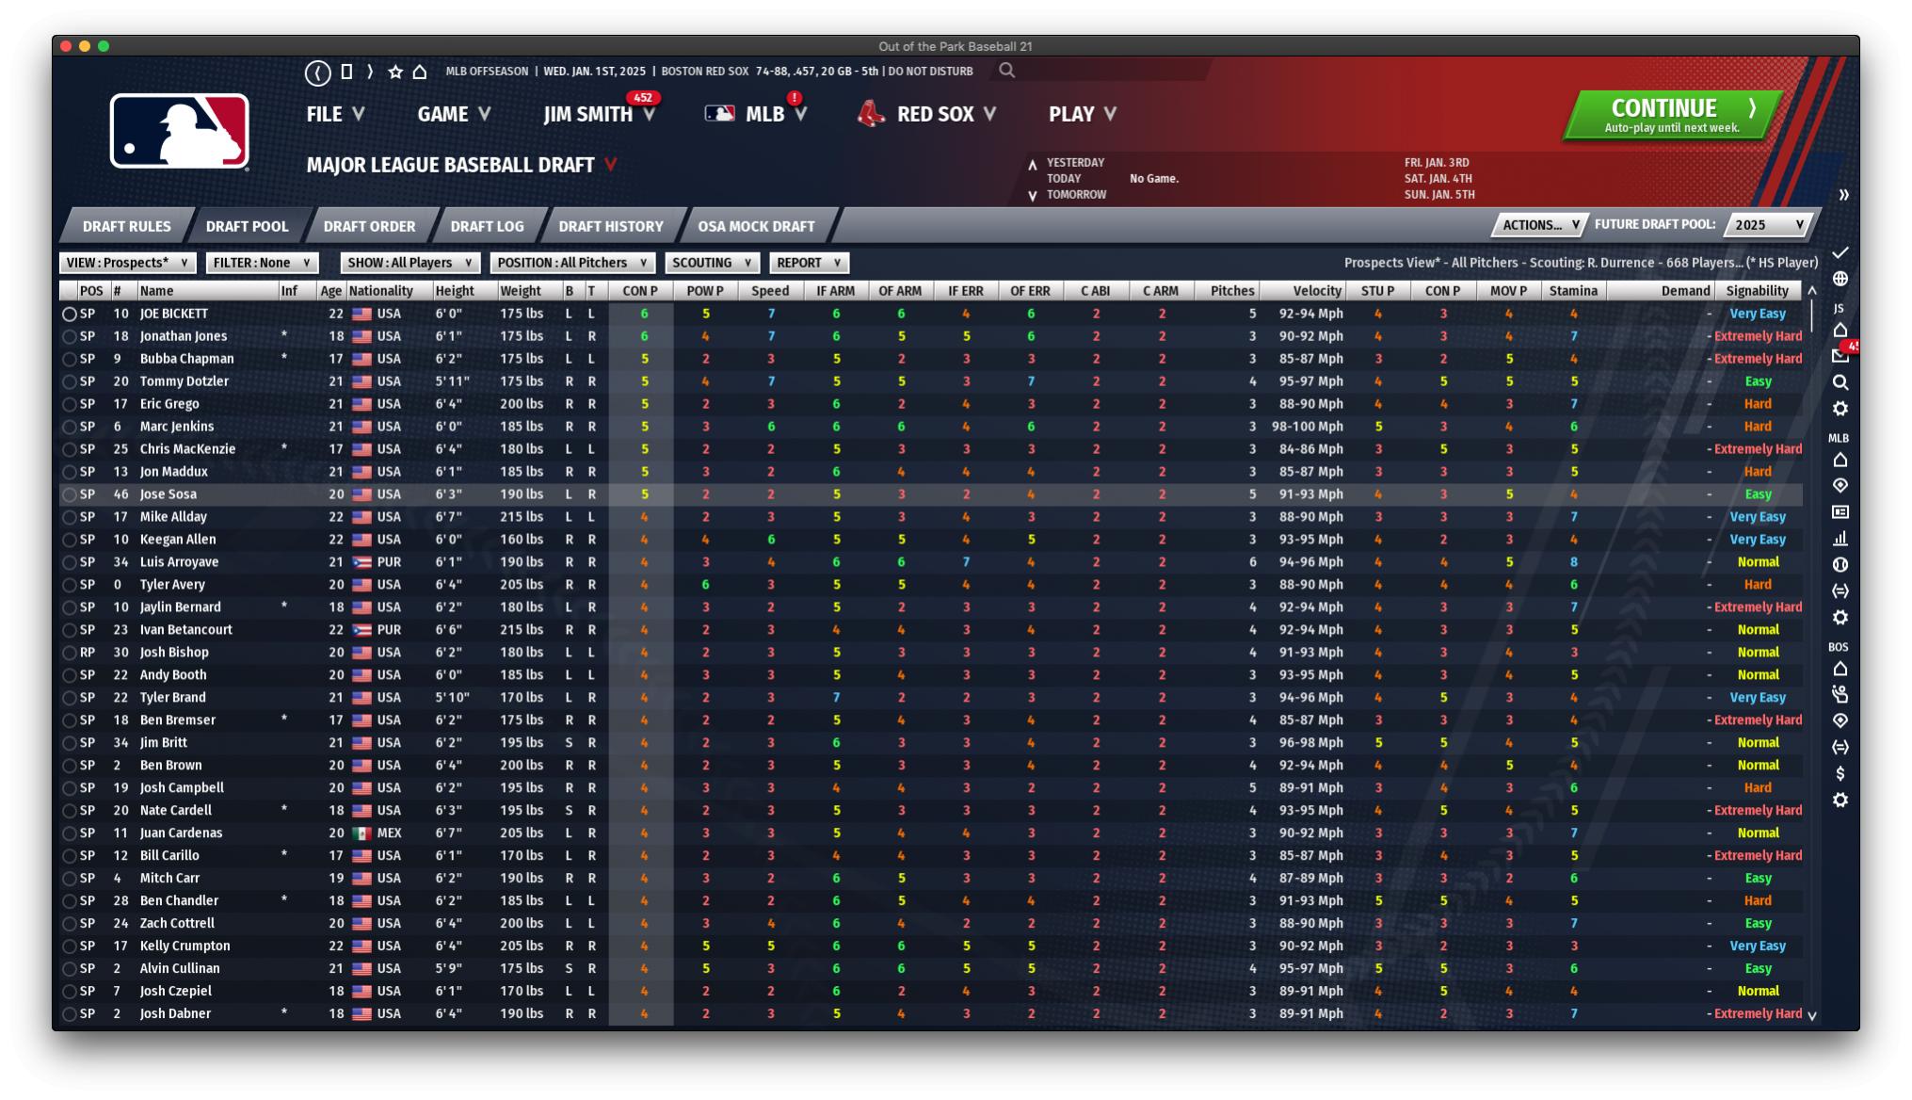The height and width of the screenshot is (1100, 1912).
Task: Switch to the Draft Order tab
Action: pyautogui.click(x=369, y=226)
